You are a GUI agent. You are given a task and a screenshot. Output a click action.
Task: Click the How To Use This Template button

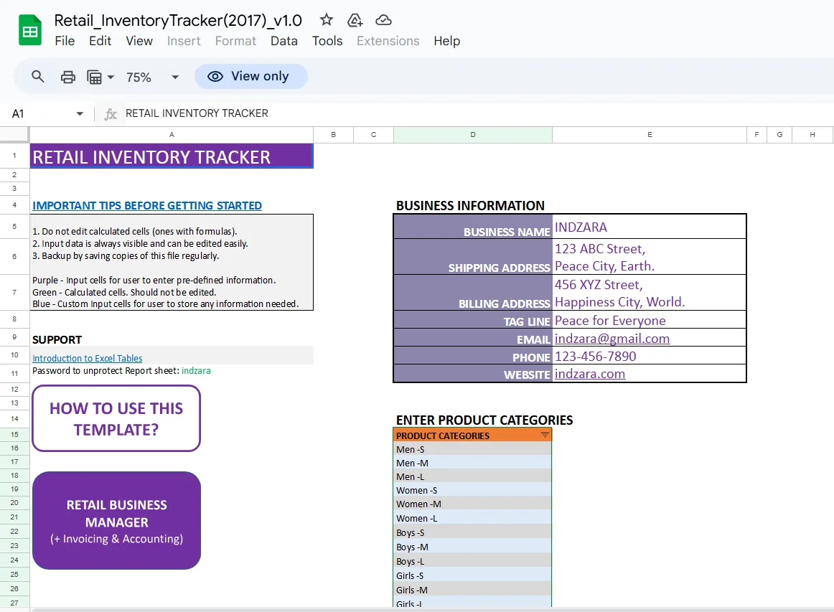tap(116, 418)
